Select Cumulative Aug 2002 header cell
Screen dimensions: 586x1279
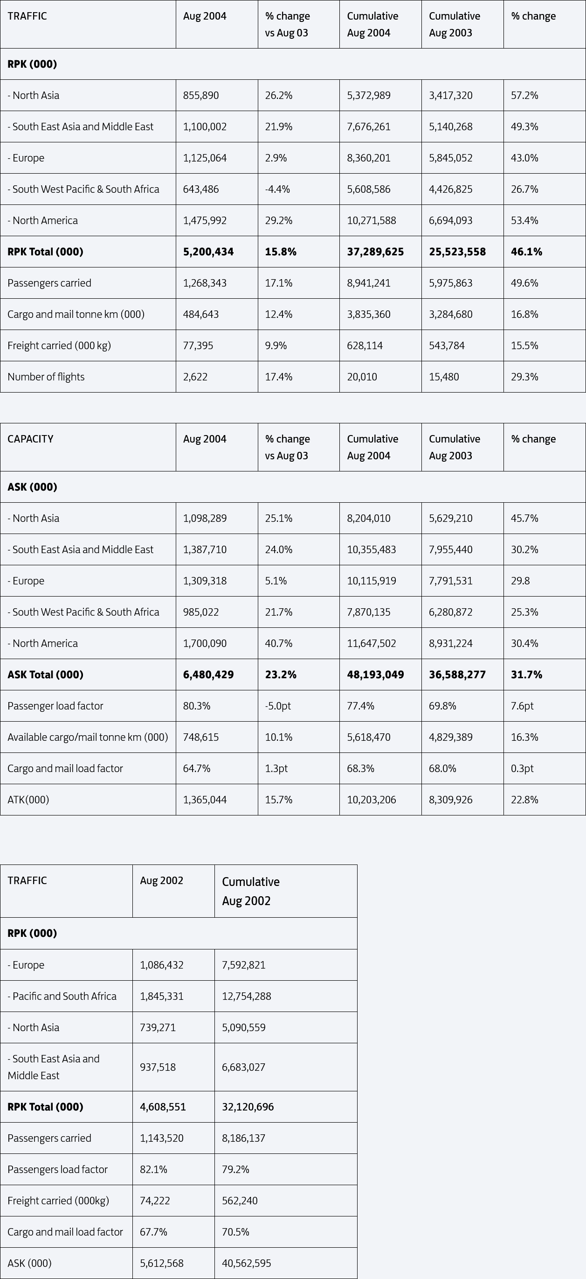click(286, 891)
